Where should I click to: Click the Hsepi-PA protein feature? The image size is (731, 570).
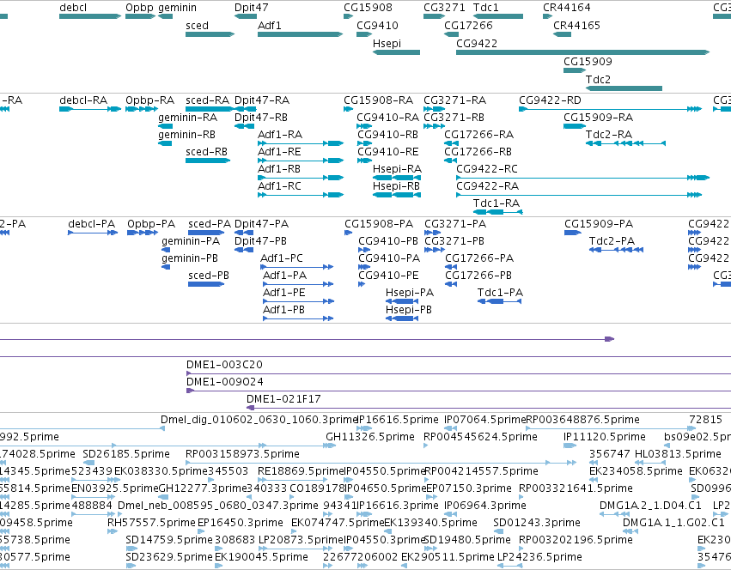401,301
